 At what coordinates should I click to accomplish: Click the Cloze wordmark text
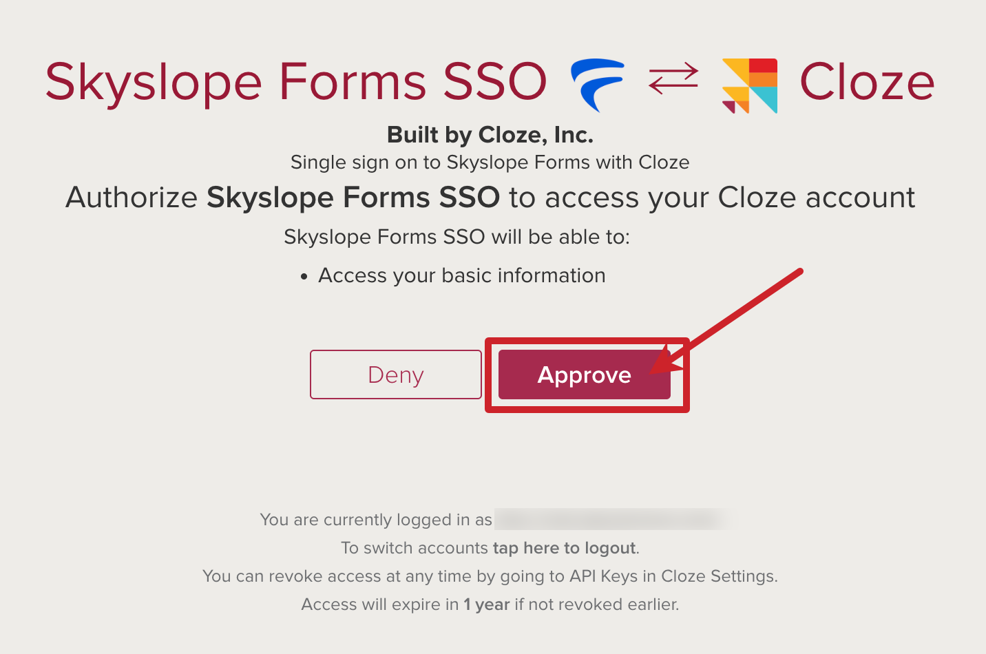pos(868,82)
